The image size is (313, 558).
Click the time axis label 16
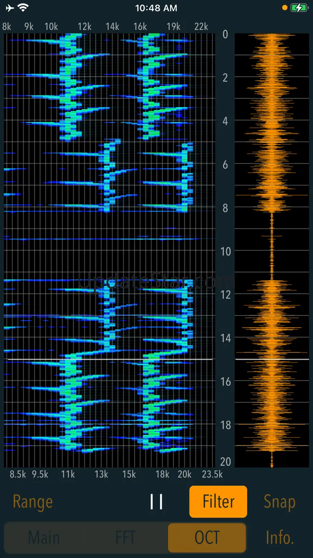point(226,381)
